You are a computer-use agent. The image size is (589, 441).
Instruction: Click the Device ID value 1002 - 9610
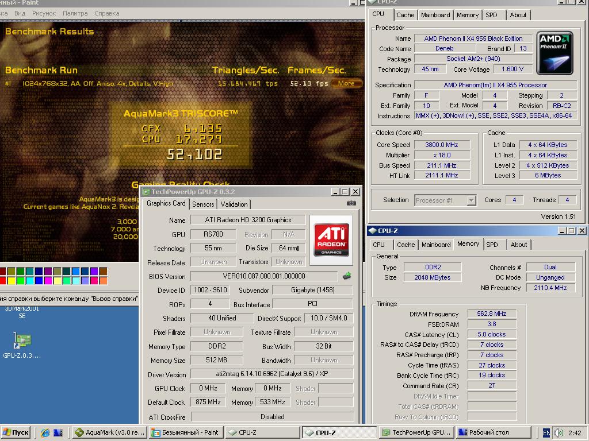click(x=210, y=290)
